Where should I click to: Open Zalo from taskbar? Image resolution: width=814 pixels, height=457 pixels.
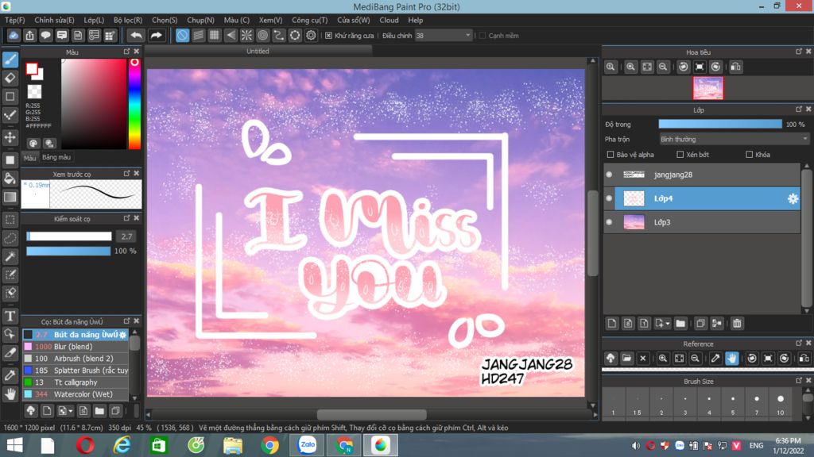(307, 445)
